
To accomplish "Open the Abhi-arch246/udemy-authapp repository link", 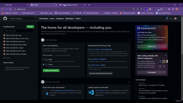I will tap(16, 54).
